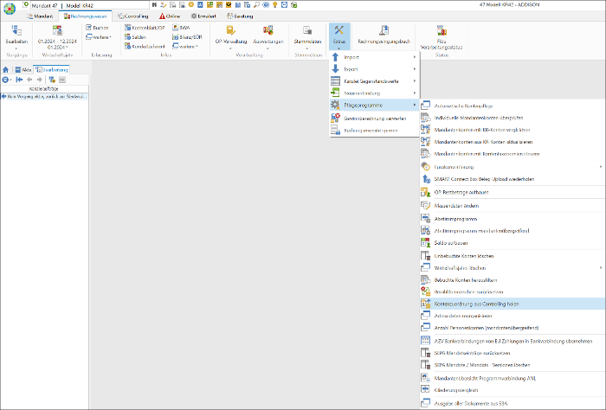Expand Kanzlei Gegenstandswerte submenu arrow
The height and width of the screenshot is (410, 606).
[x=415, y=81]
